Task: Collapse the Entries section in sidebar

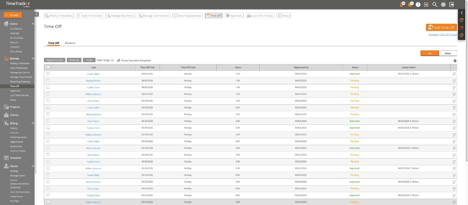Action: pyautogui.click(x=33, y=59)
